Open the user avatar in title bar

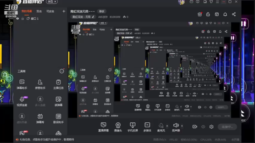(181, 2)
